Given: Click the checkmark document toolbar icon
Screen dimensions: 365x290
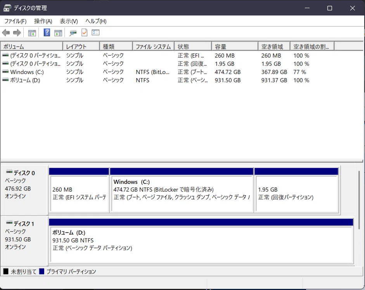Looking at the screenshot, I should 84,33.
